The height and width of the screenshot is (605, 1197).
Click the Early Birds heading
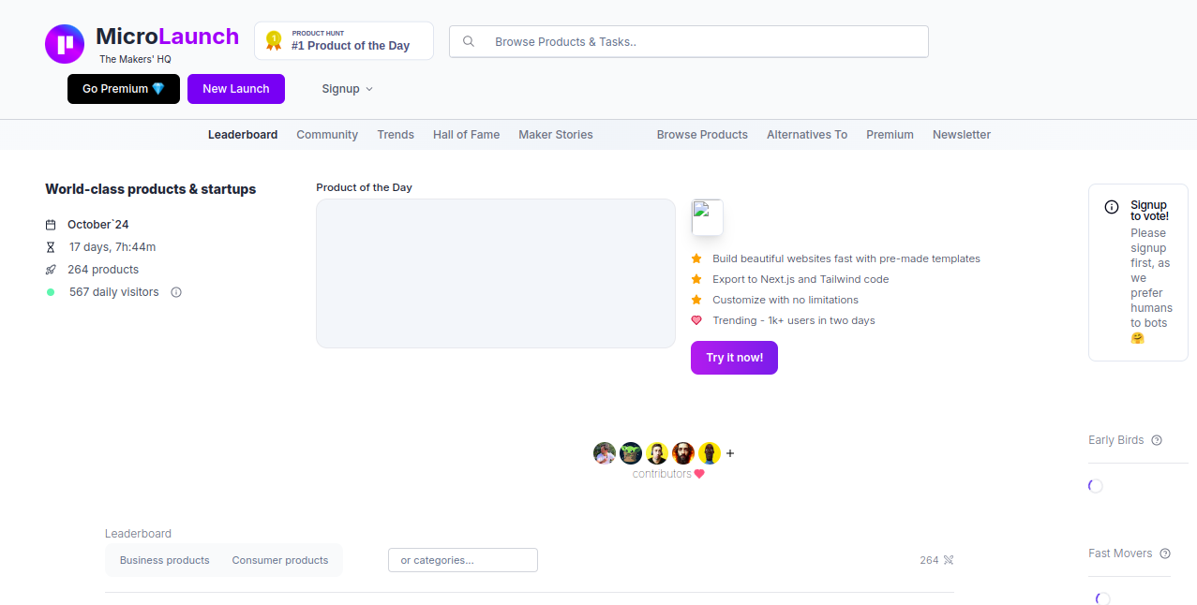tap(1116, 440)
